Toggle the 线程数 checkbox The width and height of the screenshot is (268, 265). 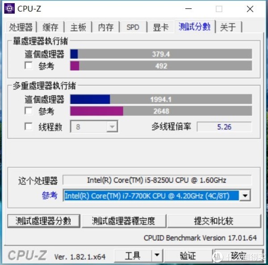(29, 126)
